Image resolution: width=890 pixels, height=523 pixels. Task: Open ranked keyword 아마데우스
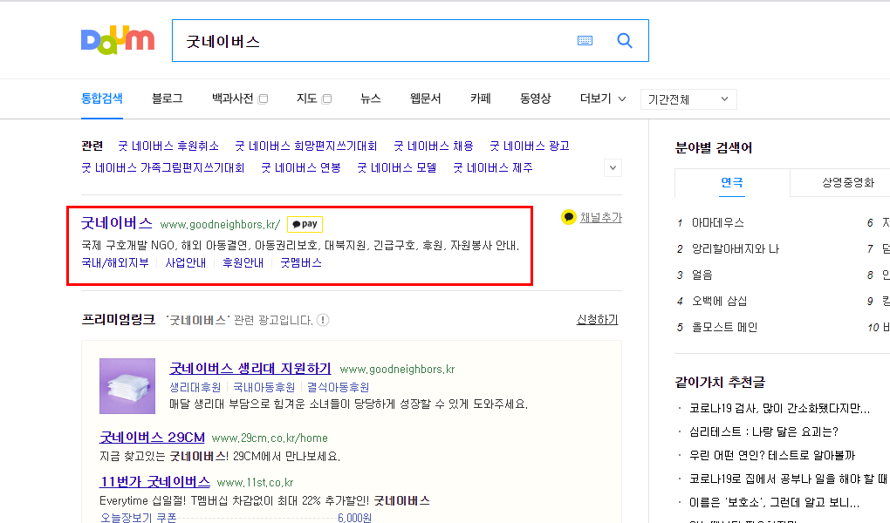click(x=717, y=223)
